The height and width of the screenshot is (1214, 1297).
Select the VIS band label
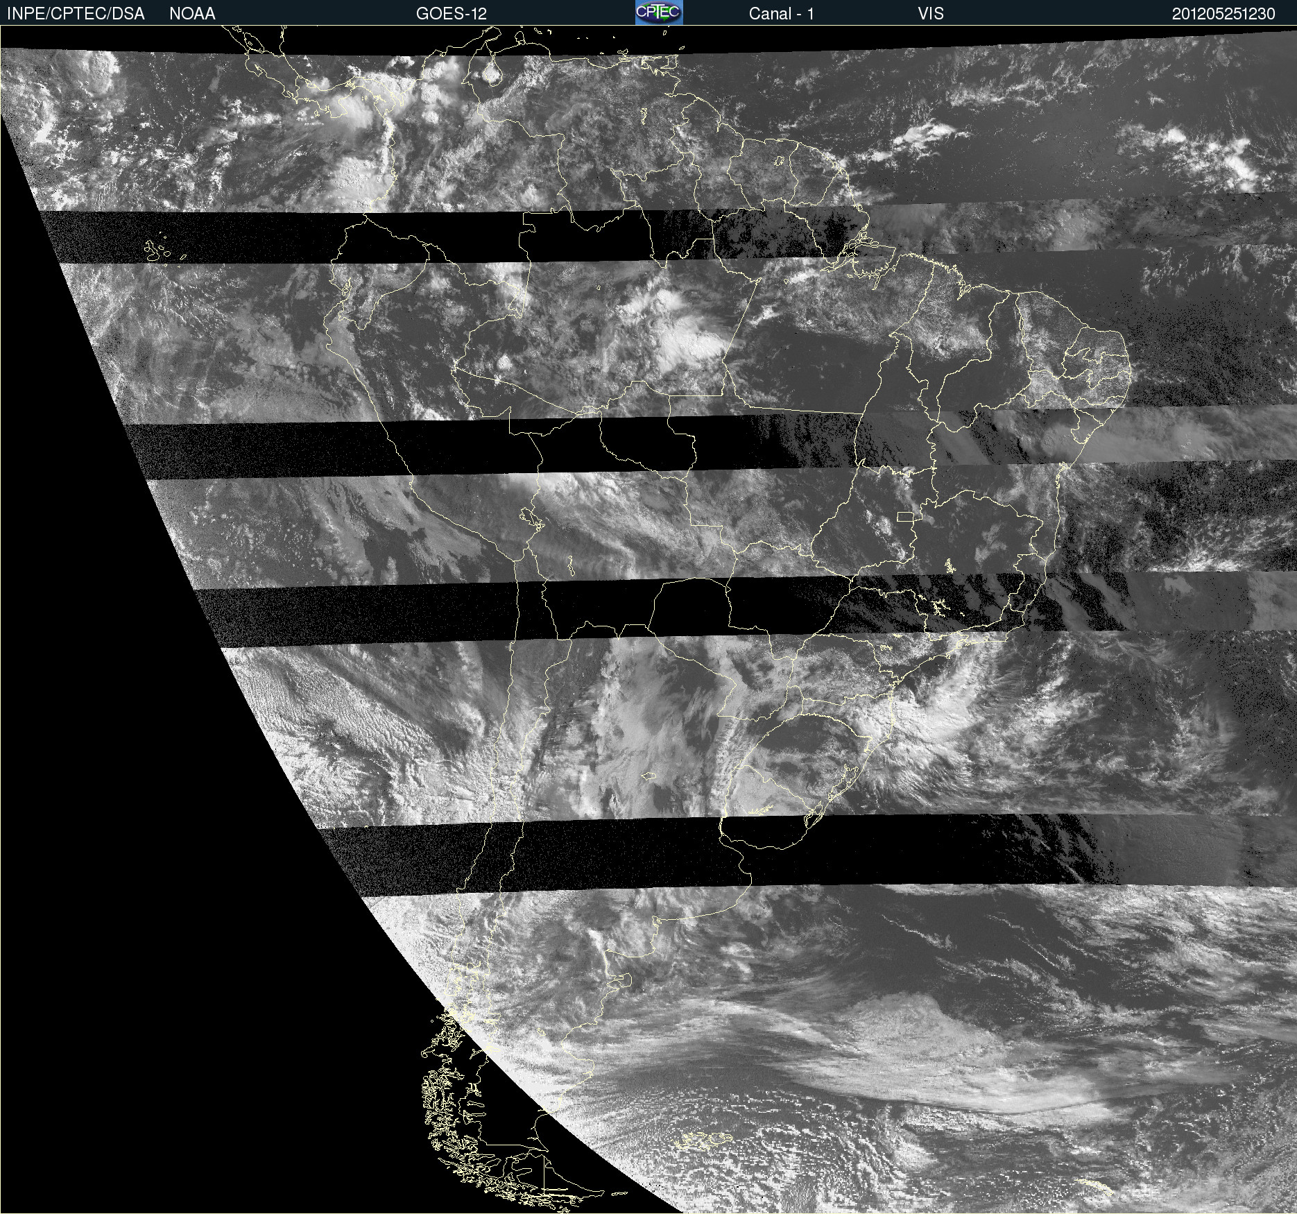coord(931,14)
